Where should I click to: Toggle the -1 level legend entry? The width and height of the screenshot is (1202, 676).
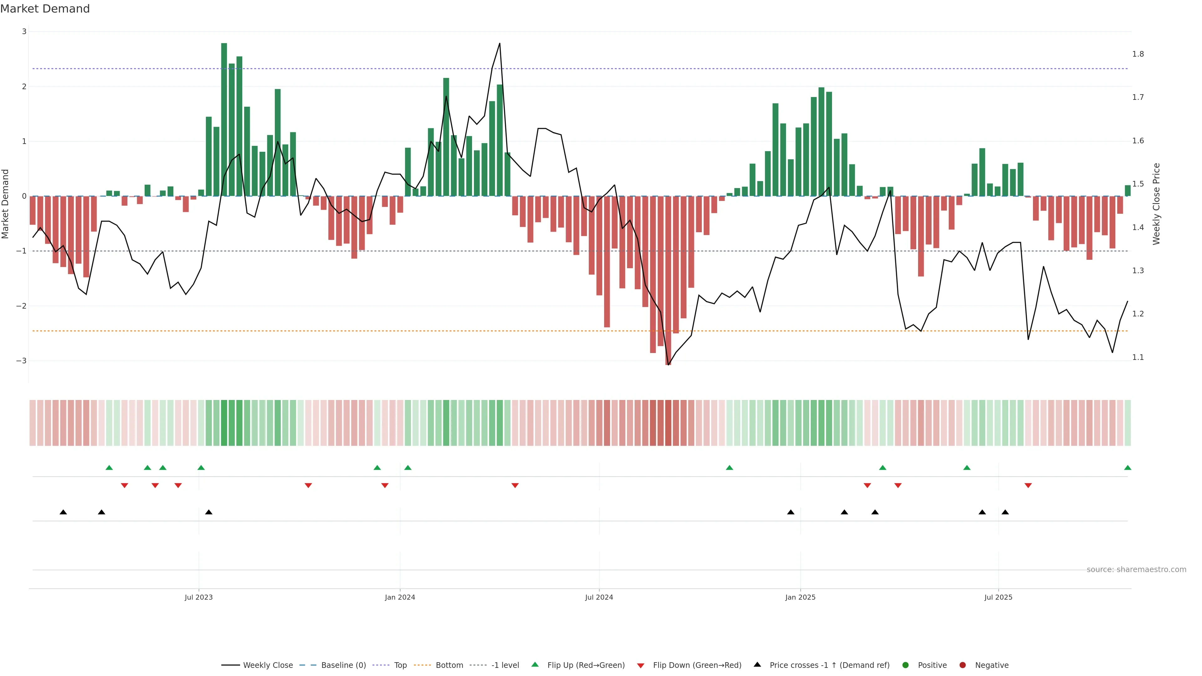click(505, 665)
